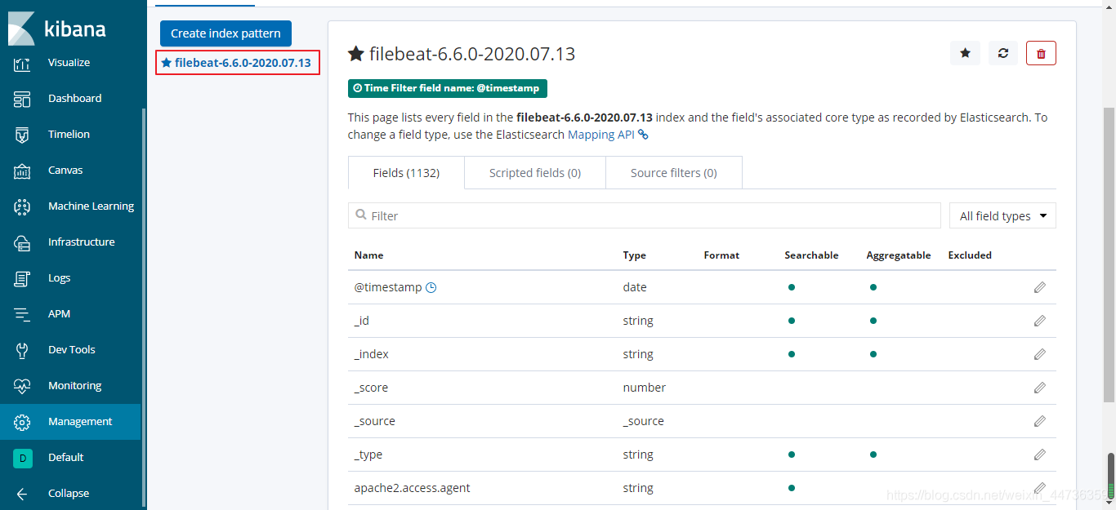Viewport: 1116px width, 510px height.
Task: Open the Monitoring heartbeat icon
Action: point(22,386)
